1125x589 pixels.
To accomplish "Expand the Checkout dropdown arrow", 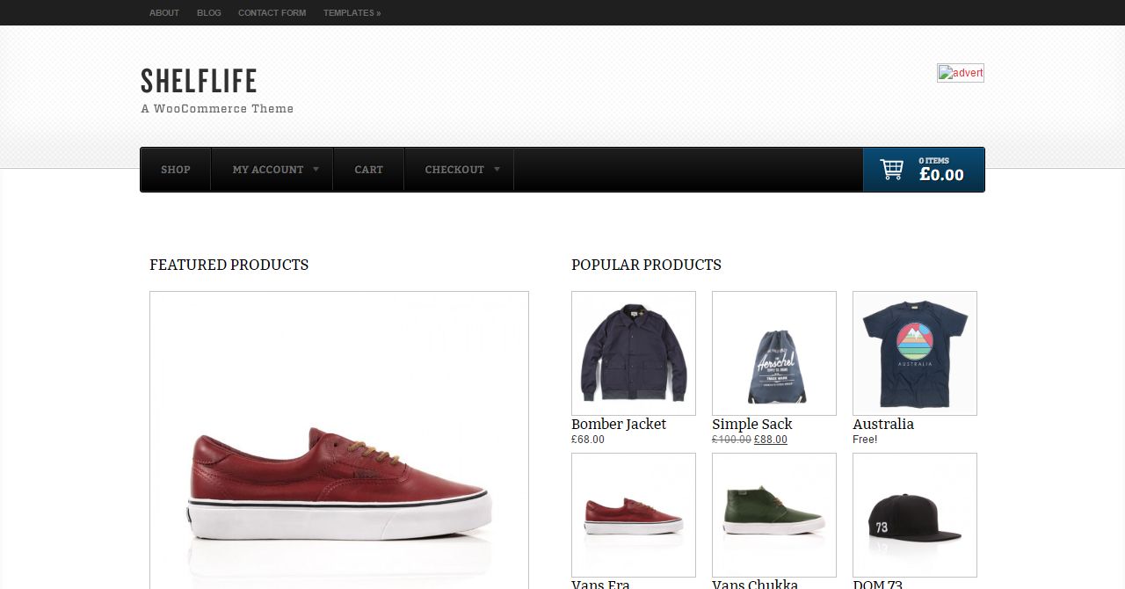I will click(497, 169).
